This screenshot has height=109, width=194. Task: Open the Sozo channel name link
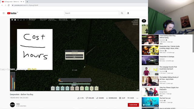point(18,104)
